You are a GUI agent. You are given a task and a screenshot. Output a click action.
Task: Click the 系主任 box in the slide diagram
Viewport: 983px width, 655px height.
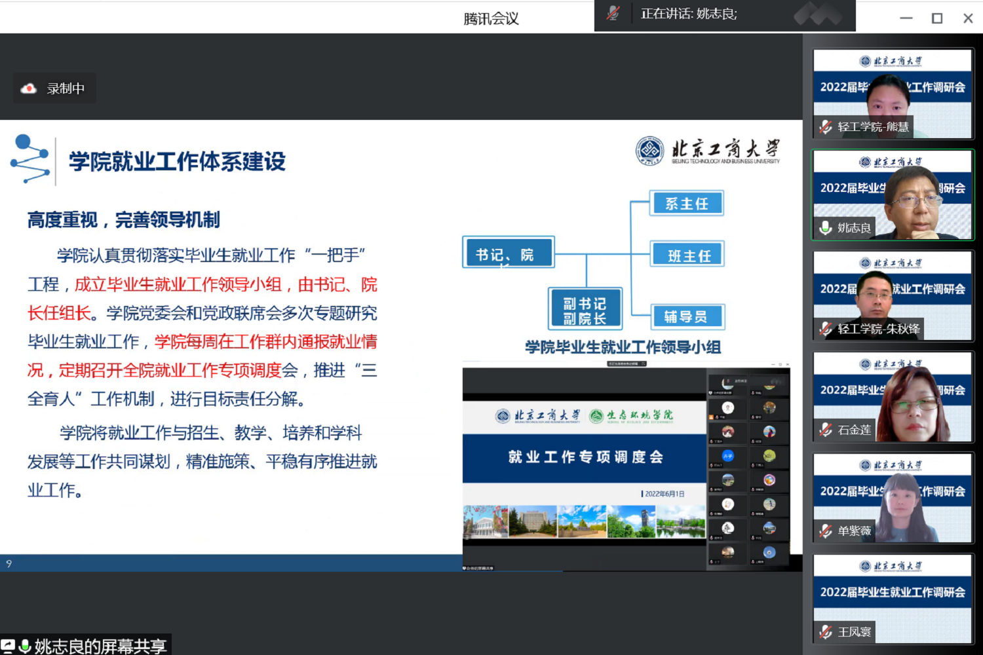[687, 204]
